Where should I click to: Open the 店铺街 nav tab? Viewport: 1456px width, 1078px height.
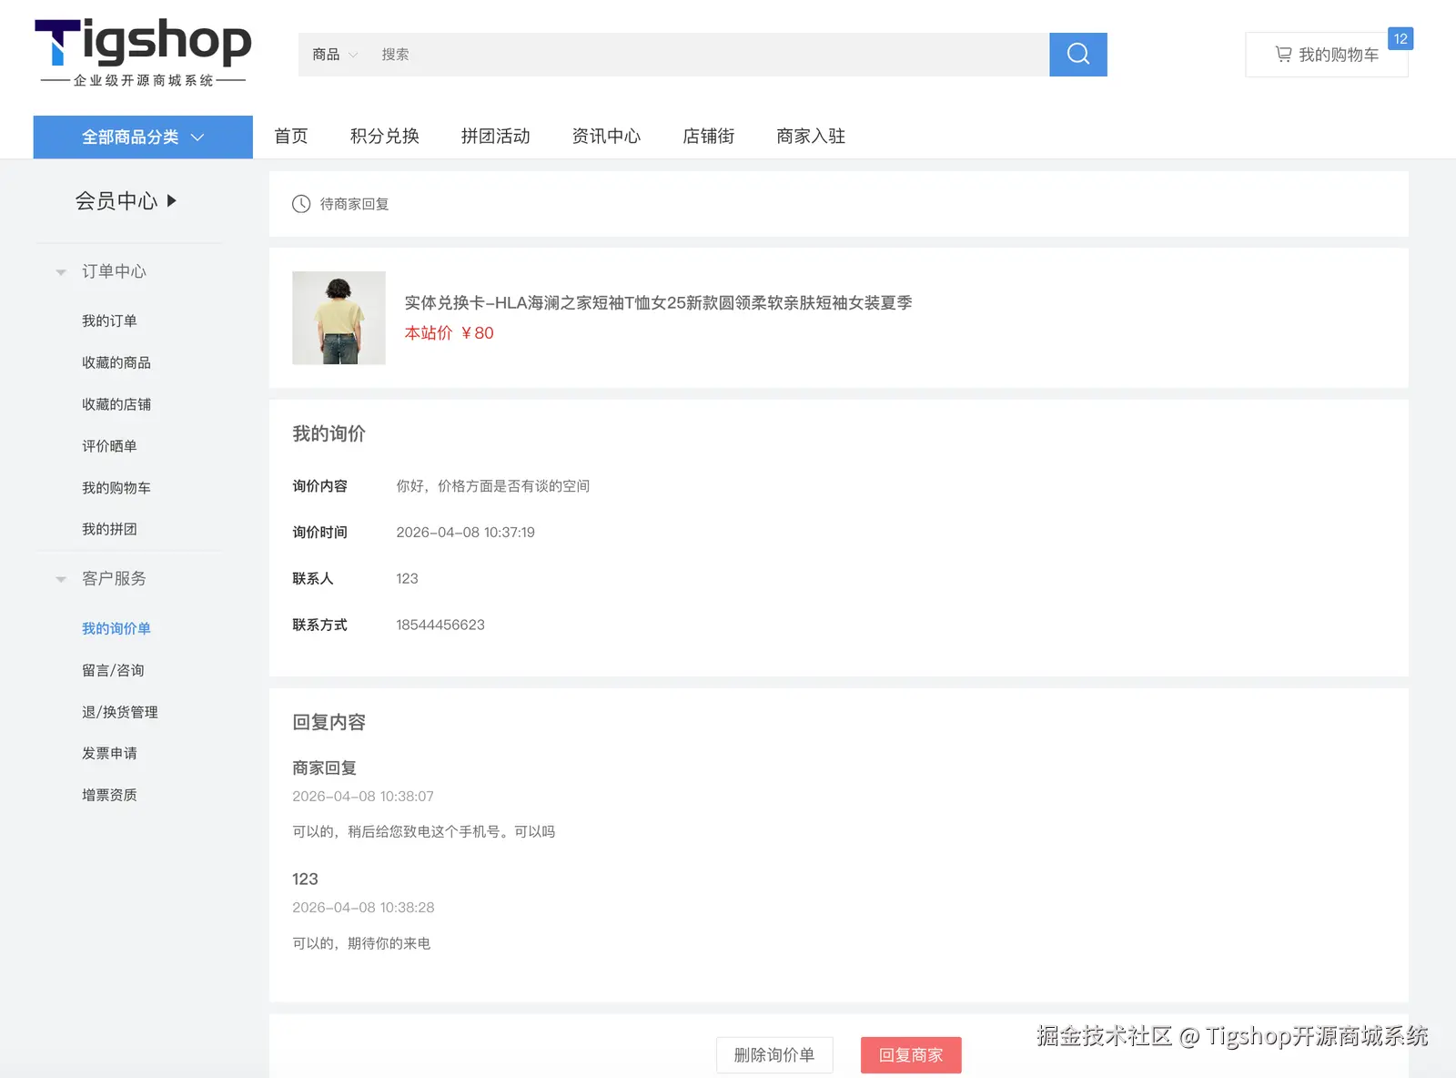(x=709, y=137)
